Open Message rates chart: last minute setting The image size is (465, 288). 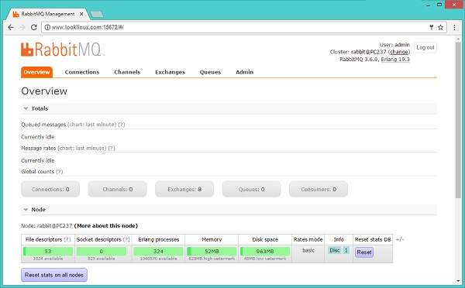tap(82, 148)
